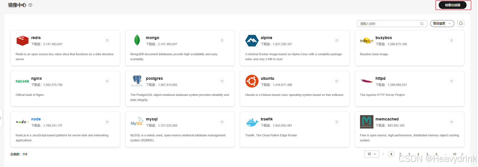The height and width of the screenshot is (167, 478).
Task: Jump ahead via pagination ellipsis
Action: click(x=445, y=154)
